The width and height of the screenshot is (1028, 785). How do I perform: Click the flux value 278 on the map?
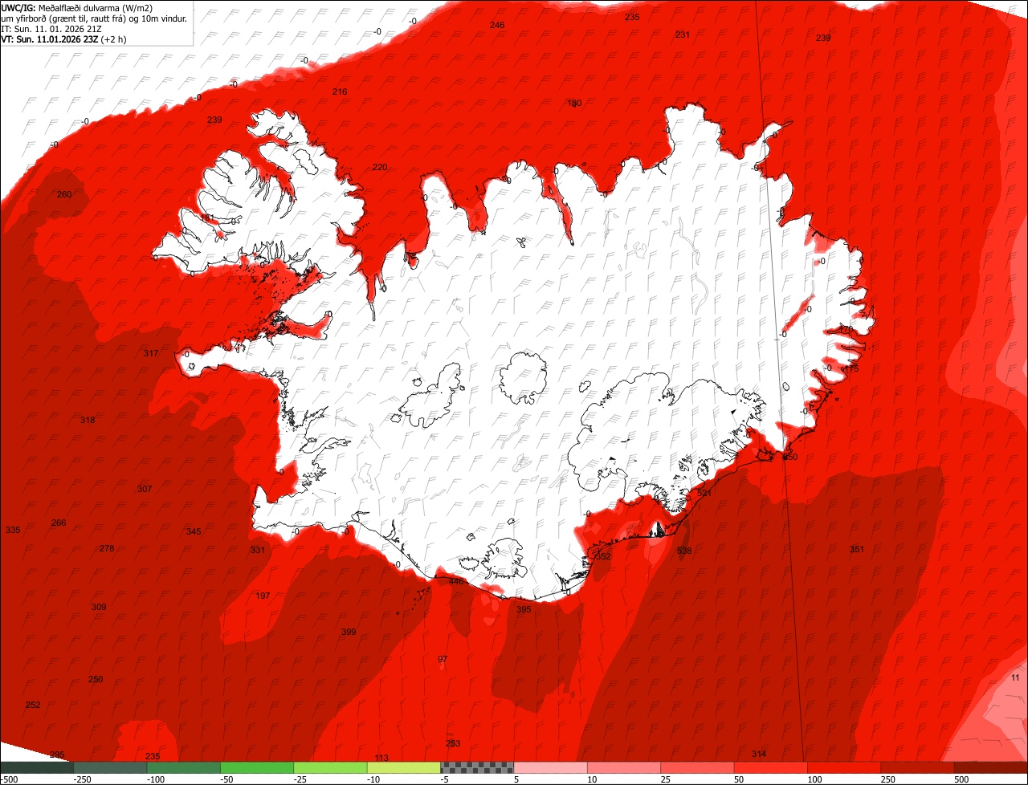click(x=107, y=548)
